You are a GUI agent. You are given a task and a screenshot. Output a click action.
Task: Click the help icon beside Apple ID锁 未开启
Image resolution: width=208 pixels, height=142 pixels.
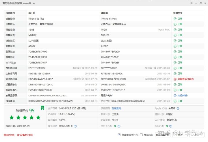pos(178,109)
